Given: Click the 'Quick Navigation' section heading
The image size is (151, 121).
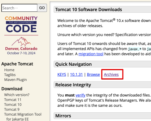Looking at the screenshot, I should [x=73, y=64].
